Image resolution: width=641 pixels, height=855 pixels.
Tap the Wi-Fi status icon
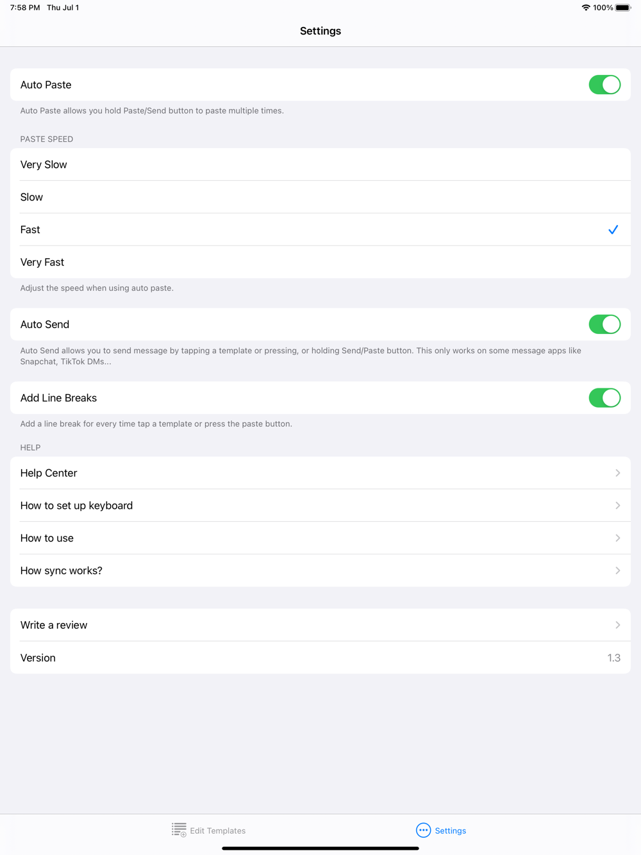point(586,8)
